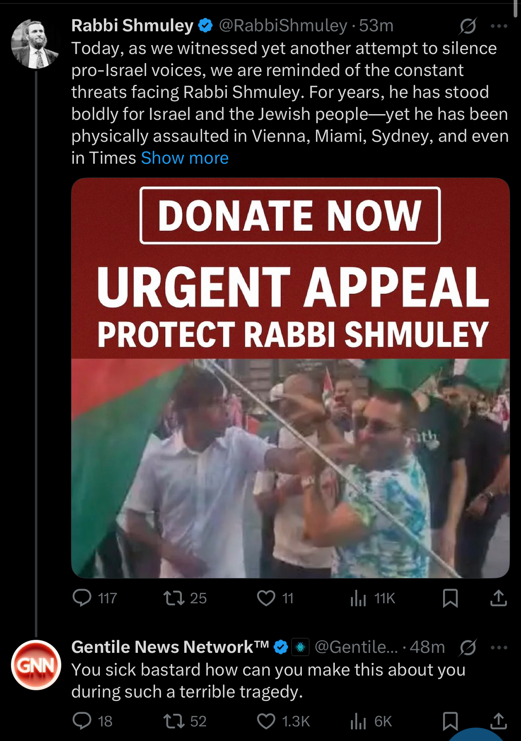Open Gentile News Network avatar
521x741 pixels.
pos(36,665)
